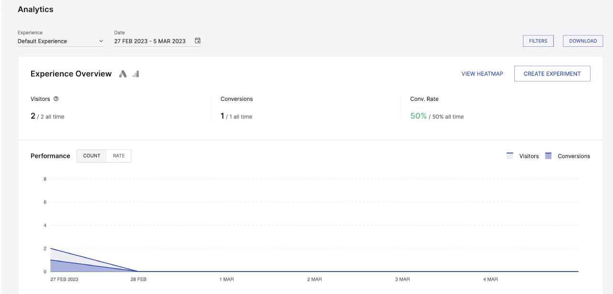Select the Analytics page heading

coord(35,9)
